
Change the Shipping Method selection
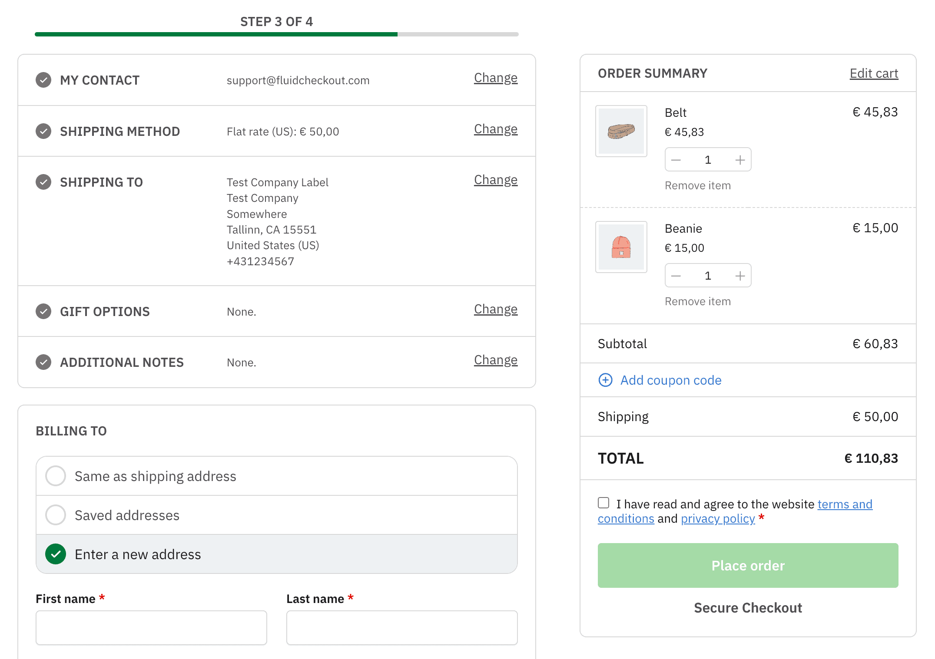click(x=496, y=129)
